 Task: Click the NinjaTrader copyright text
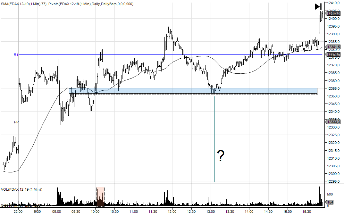21,205
